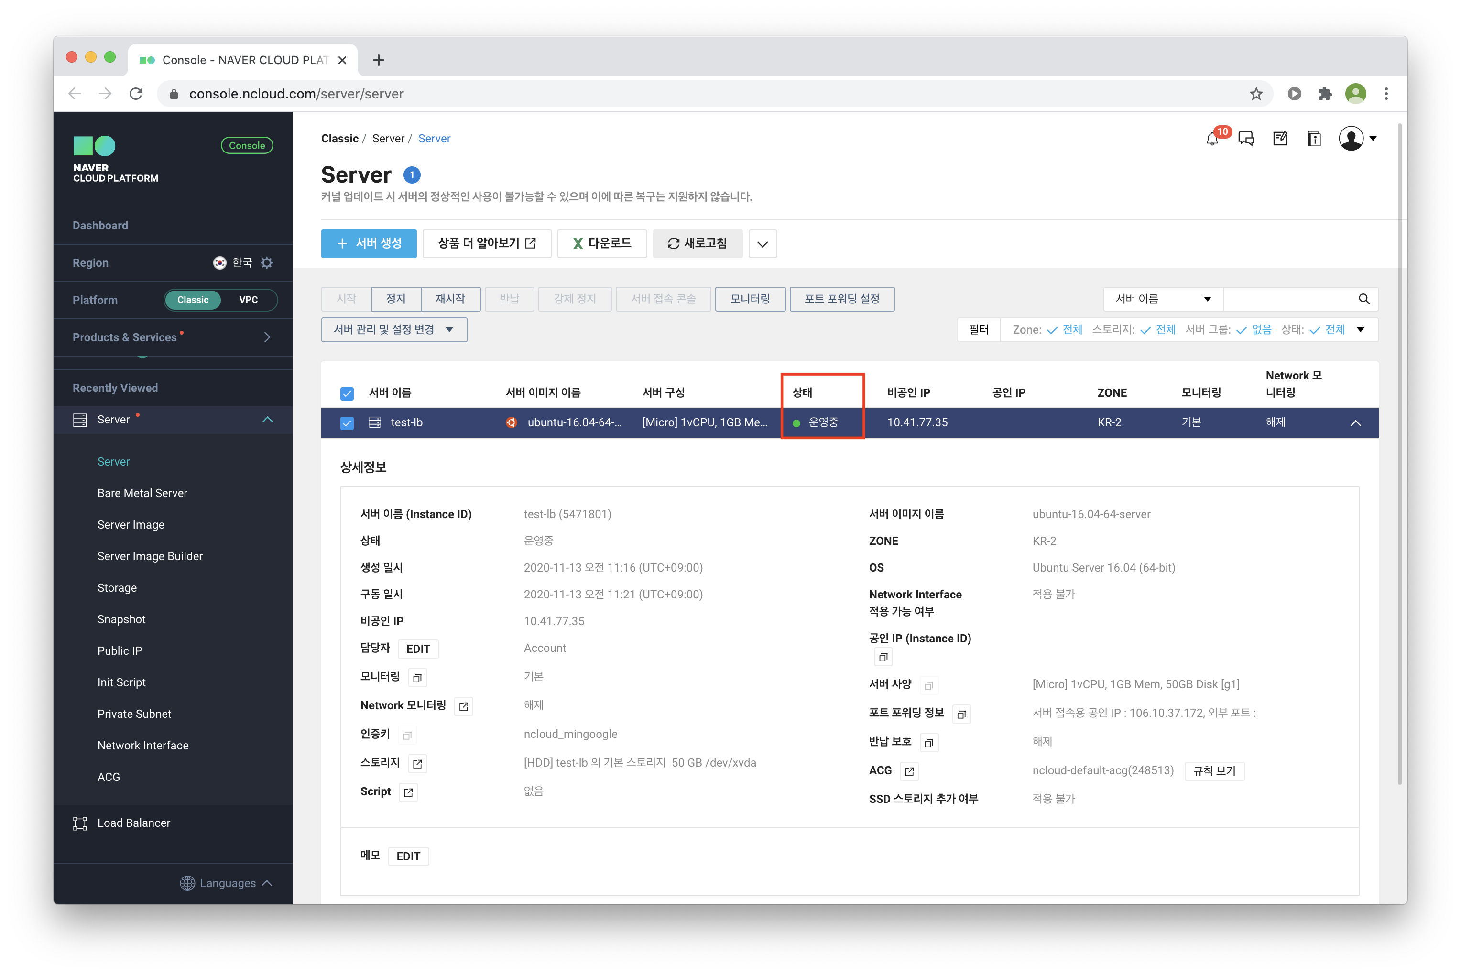Screen dimensions: 1461x975
Task: Open 포트 포워딩 정보 popup icon
Action: tap(961, 715)
